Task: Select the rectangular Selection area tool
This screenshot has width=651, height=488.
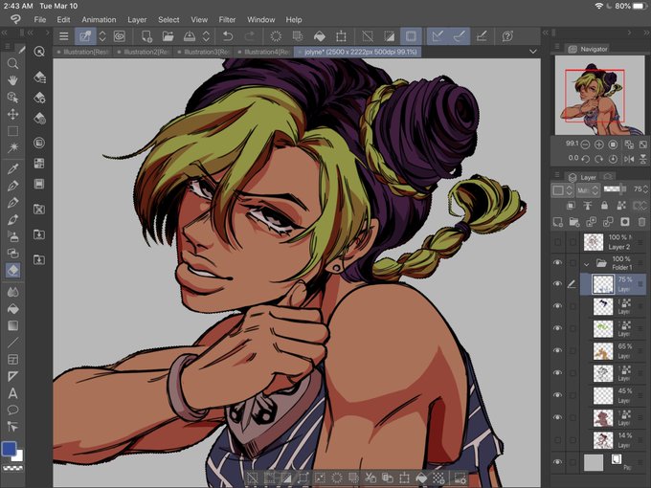Action: [x=12, y=131]
